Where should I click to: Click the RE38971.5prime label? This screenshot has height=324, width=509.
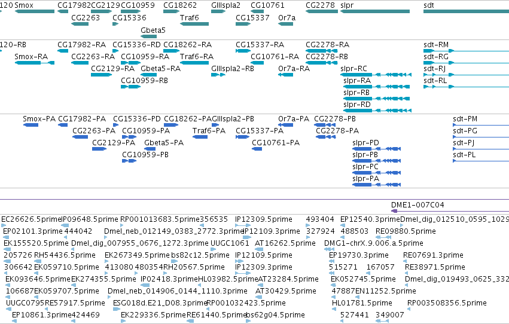point(435,267)
